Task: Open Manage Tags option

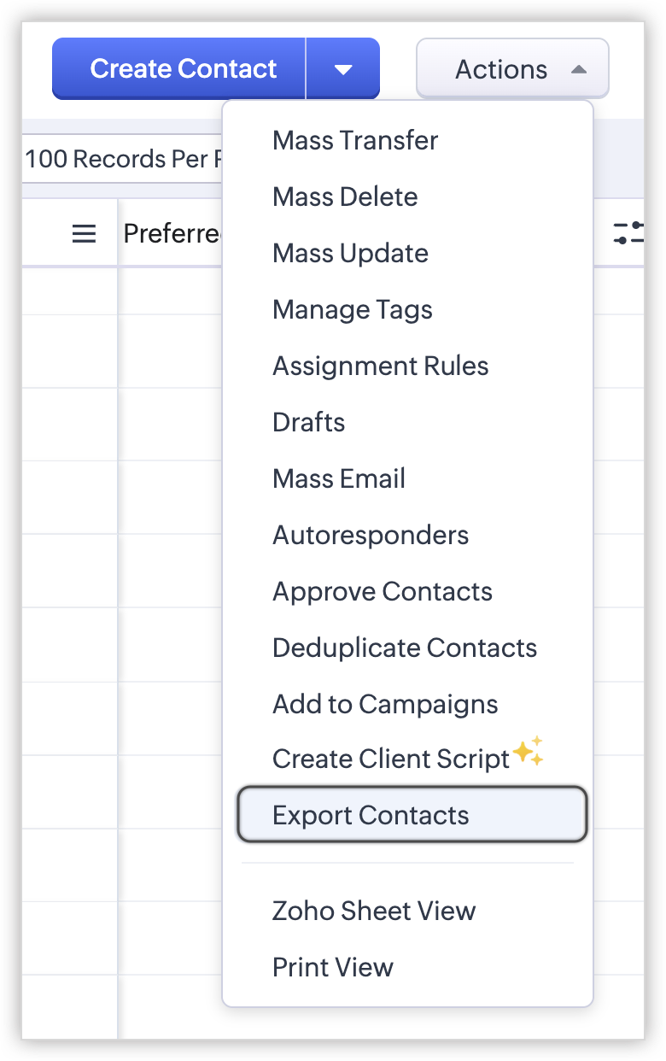Action: (x=353, y=310)
